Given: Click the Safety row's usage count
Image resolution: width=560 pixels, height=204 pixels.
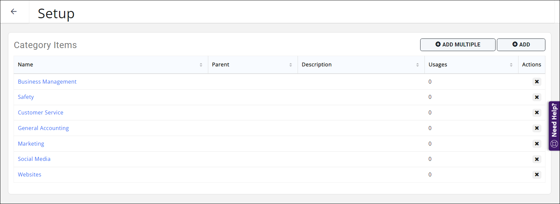Looking at the screenshot, I should pos(430,97).
